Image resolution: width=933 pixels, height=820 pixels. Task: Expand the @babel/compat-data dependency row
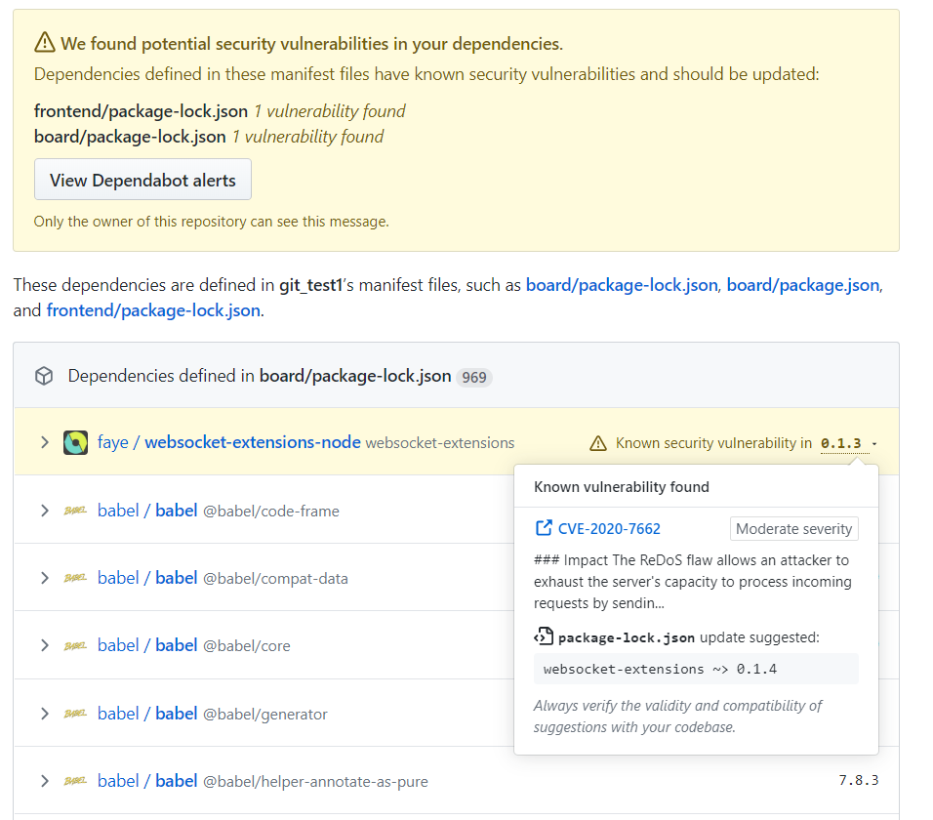click(45, 578)
